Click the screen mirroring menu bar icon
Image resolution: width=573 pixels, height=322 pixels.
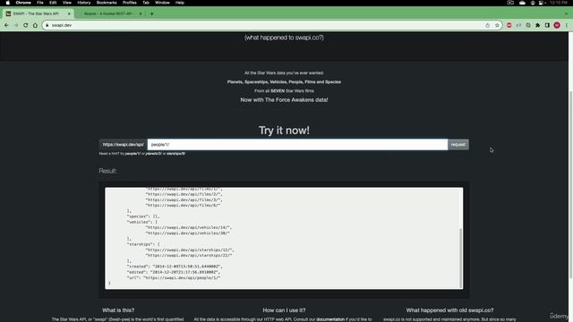(x=510, y=3)
